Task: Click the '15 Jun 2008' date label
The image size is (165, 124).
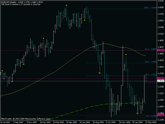Action: coord(85,122)
